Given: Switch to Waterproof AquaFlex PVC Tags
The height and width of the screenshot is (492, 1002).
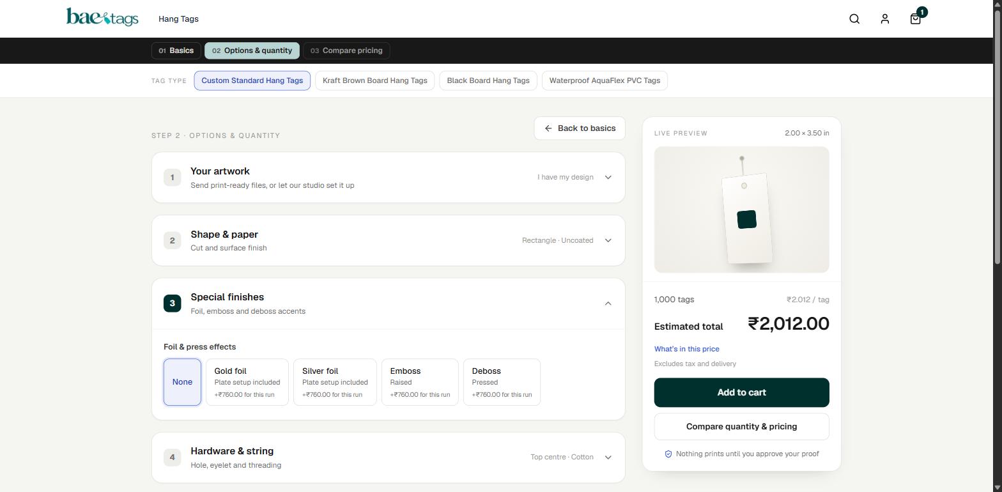Looking at the screenshot, I should (605, 81).
